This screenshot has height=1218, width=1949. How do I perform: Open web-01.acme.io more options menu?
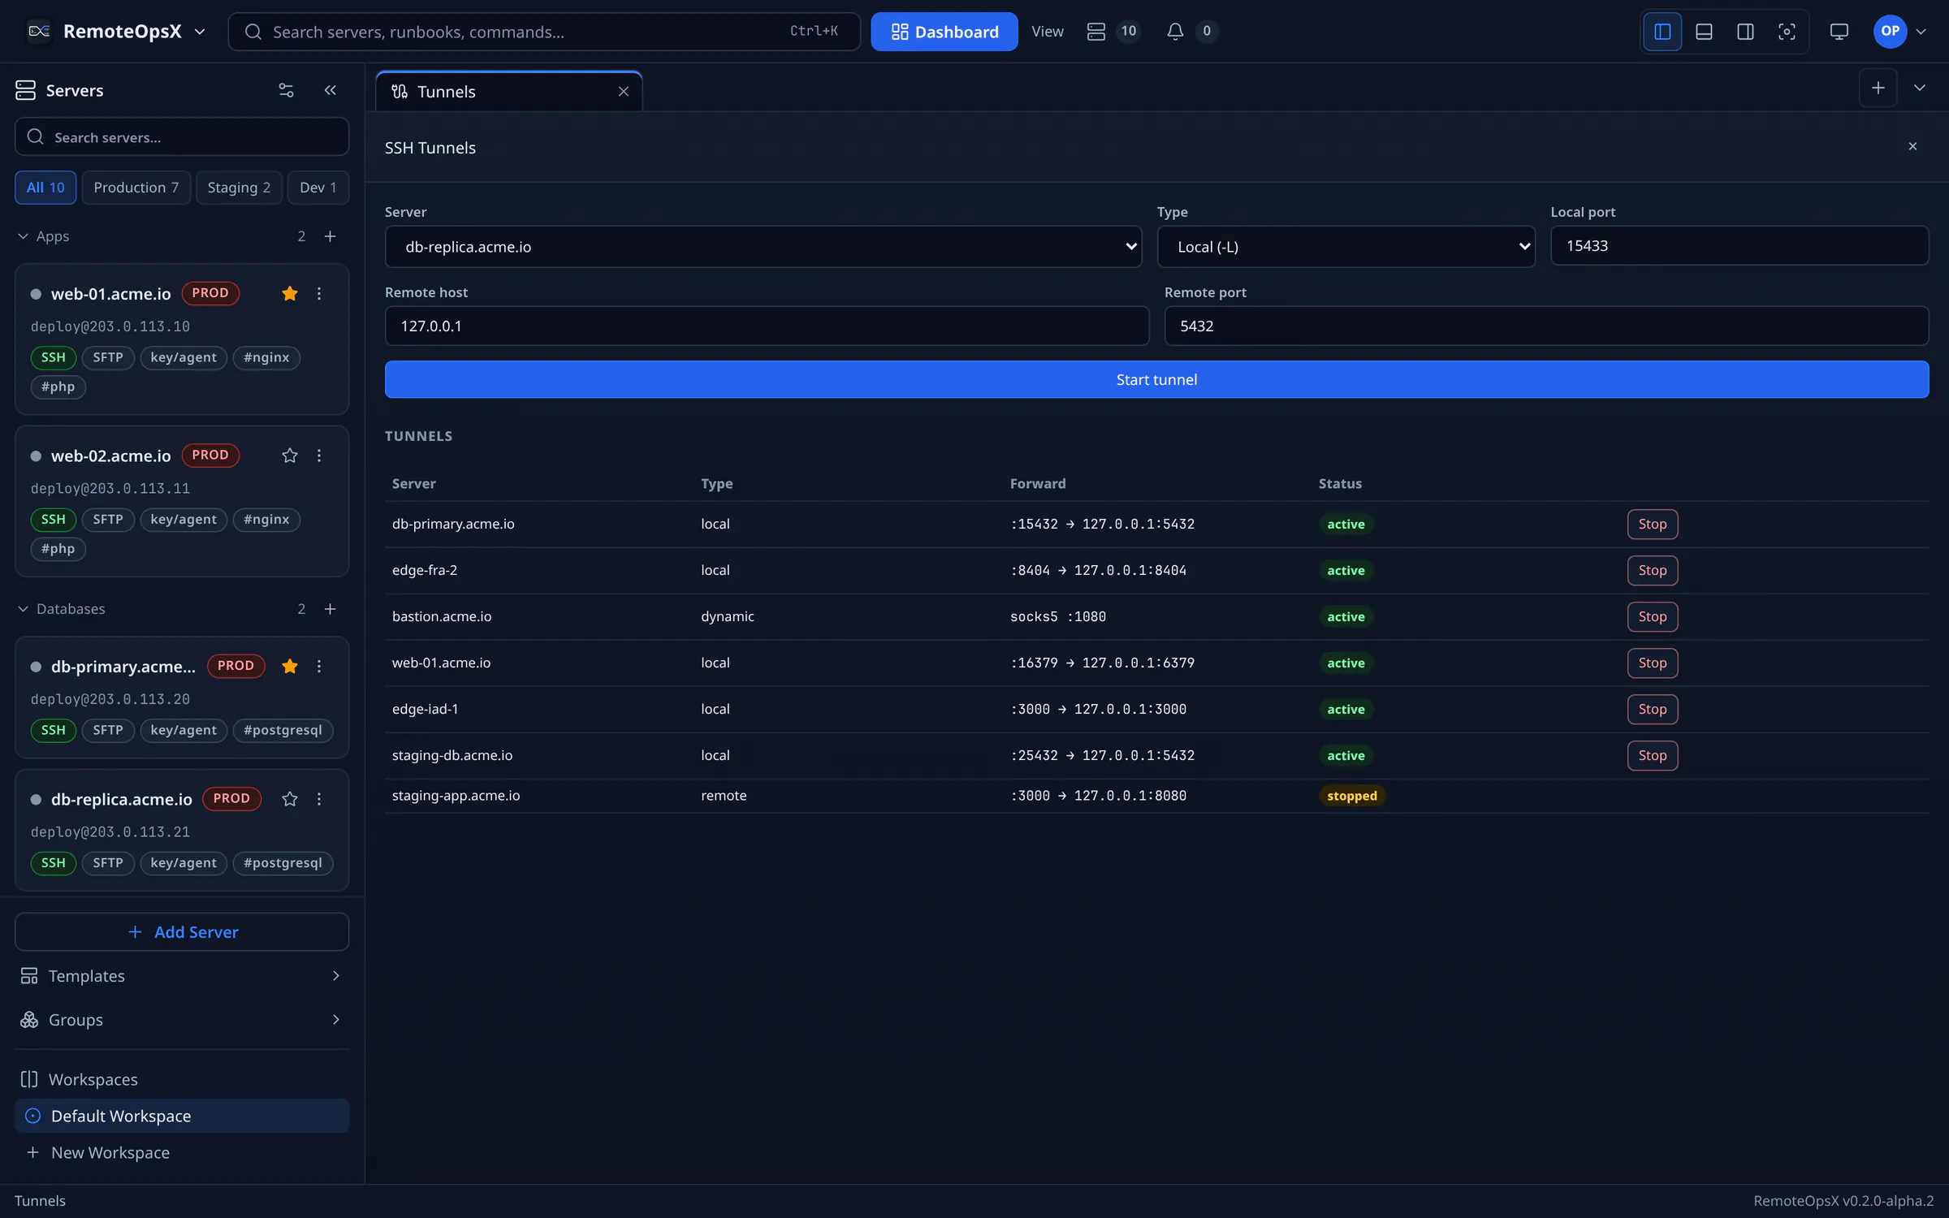[319, 294]
